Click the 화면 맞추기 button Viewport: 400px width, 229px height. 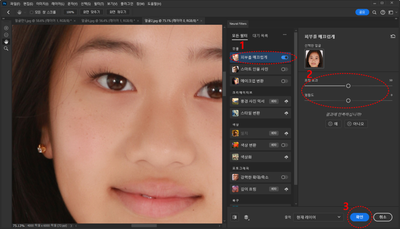click(x=92, y=12)
